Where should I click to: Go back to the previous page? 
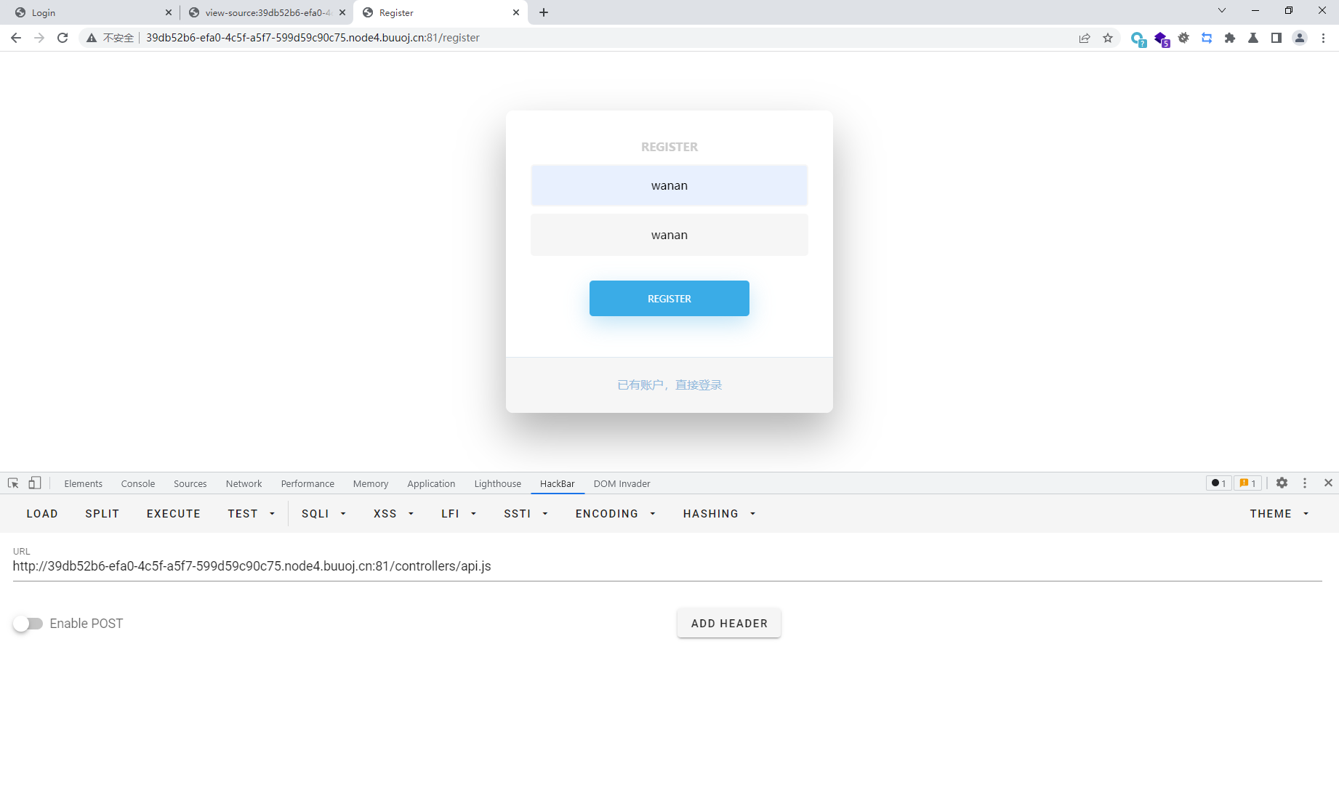16,38
